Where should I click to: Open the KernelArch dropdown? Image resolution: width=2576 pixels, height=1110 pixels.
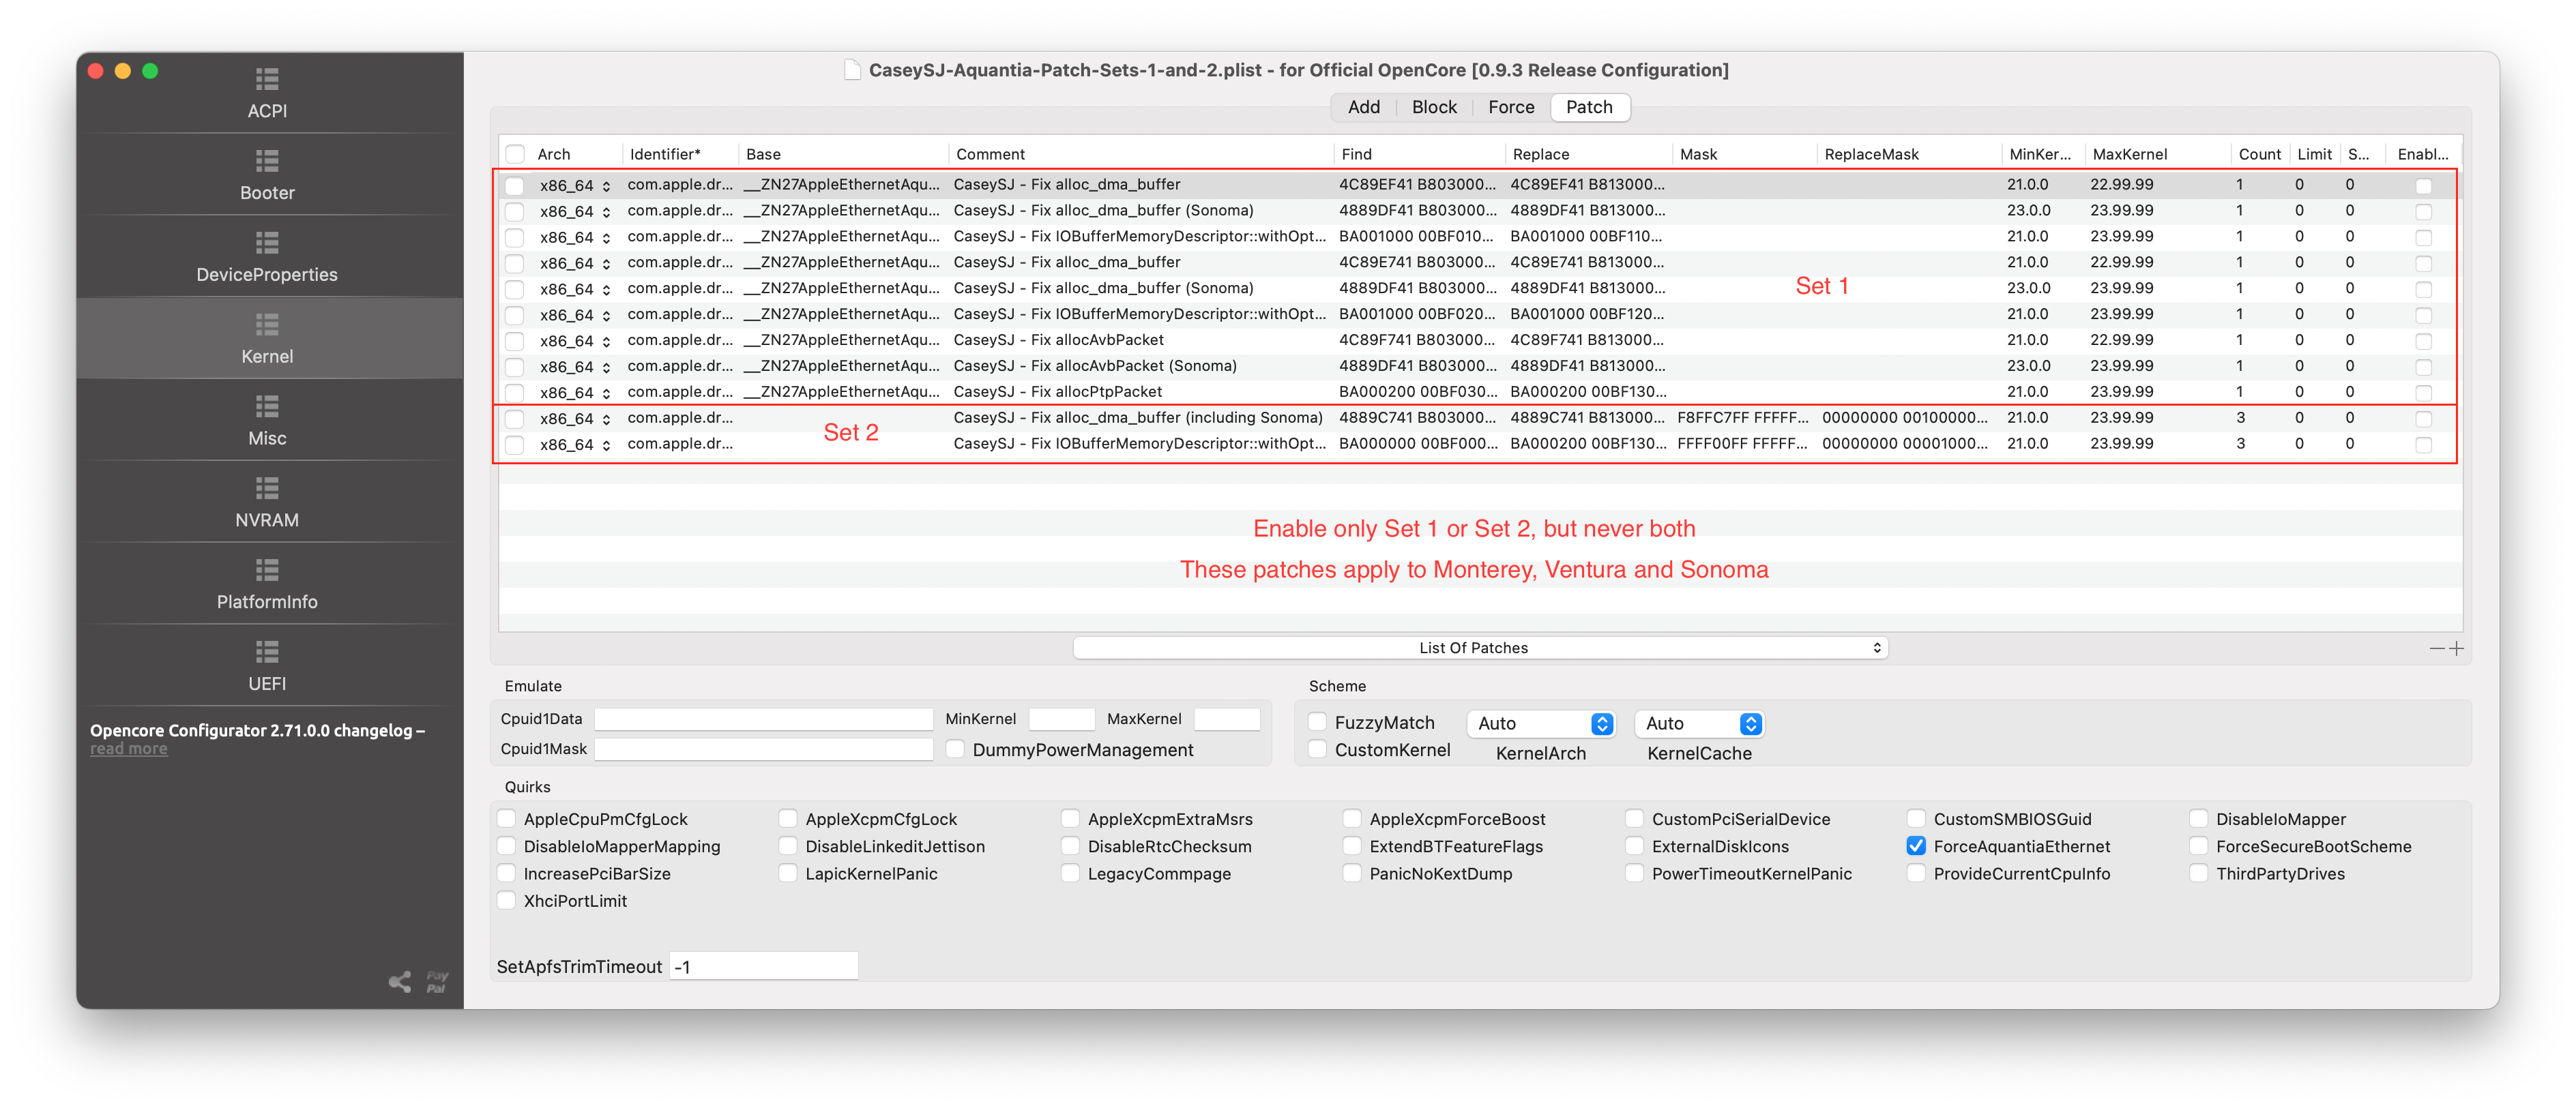click(x=1541, y=723)
